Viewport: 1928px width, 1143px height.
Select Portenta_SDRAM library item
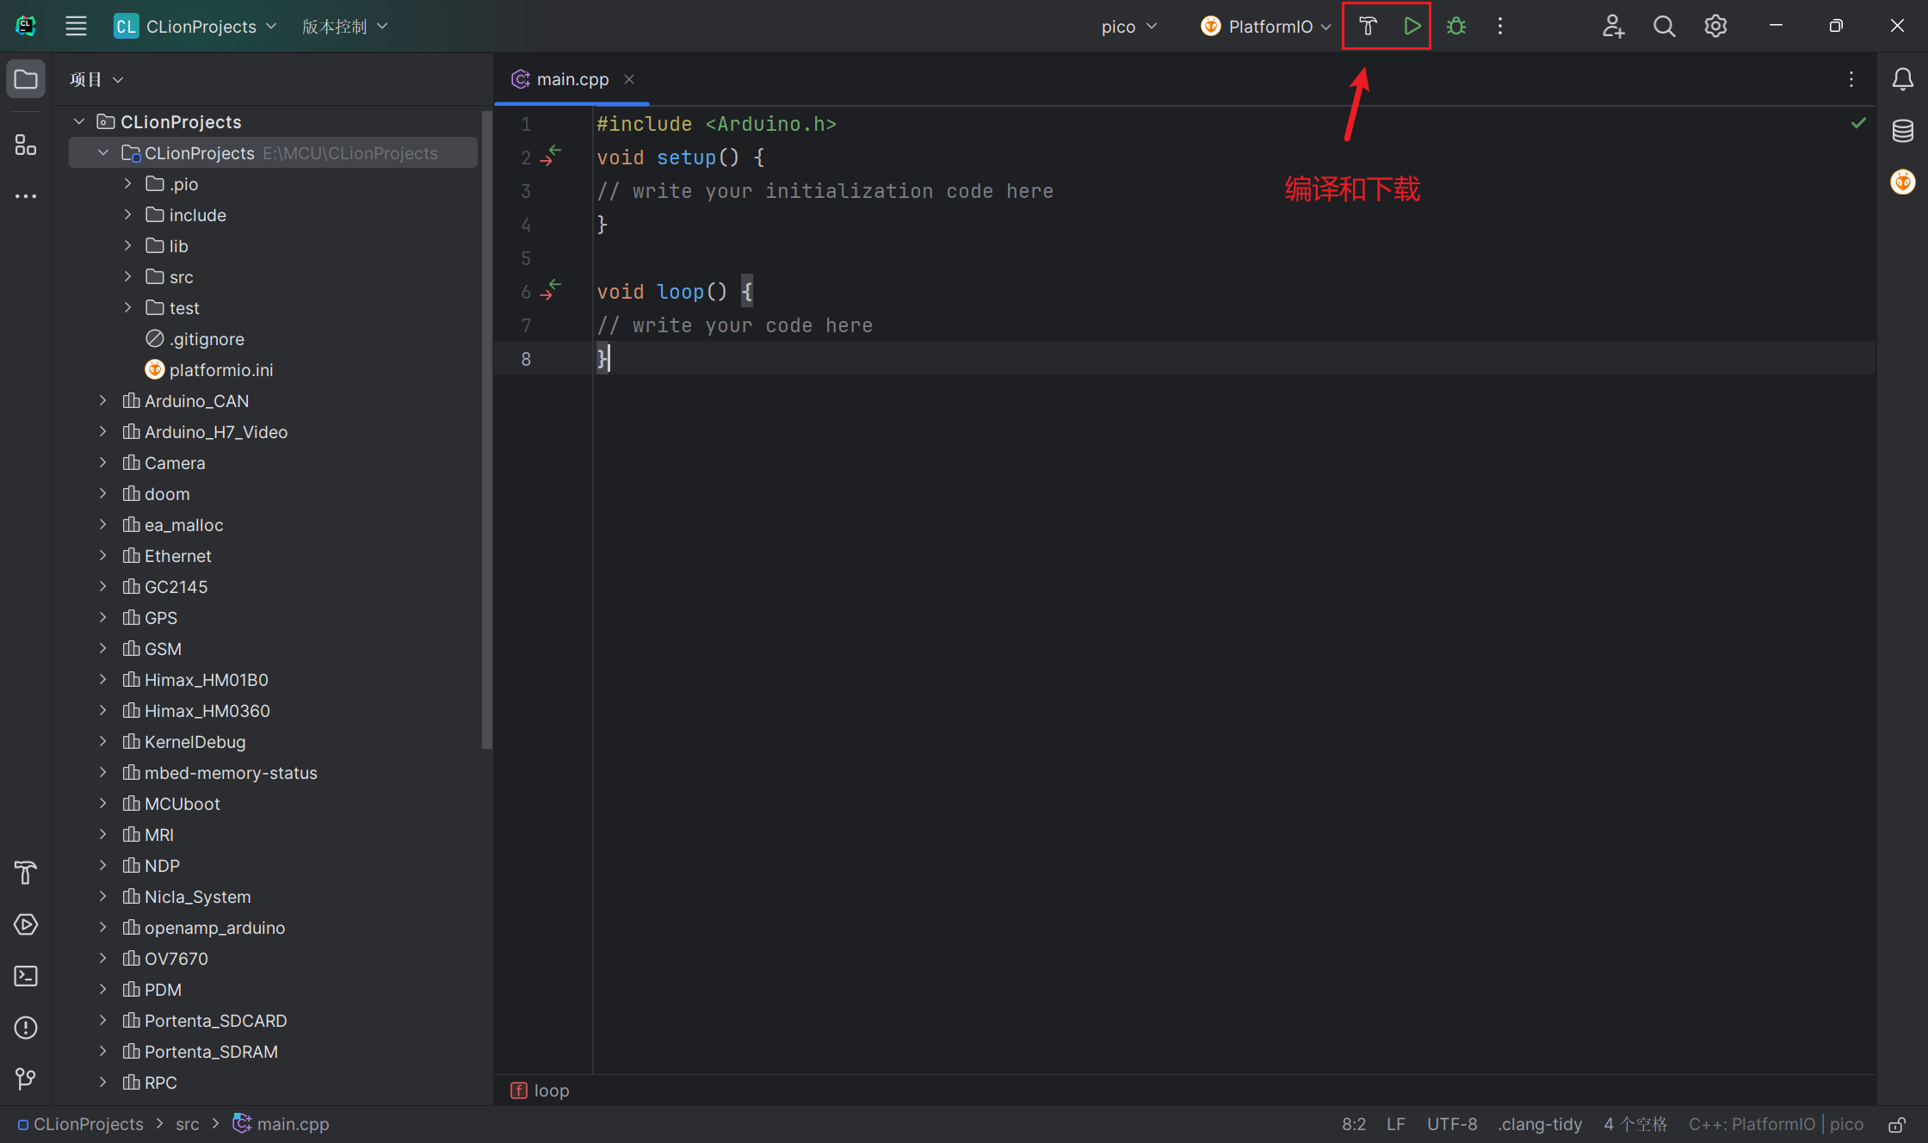[211, 1051]
